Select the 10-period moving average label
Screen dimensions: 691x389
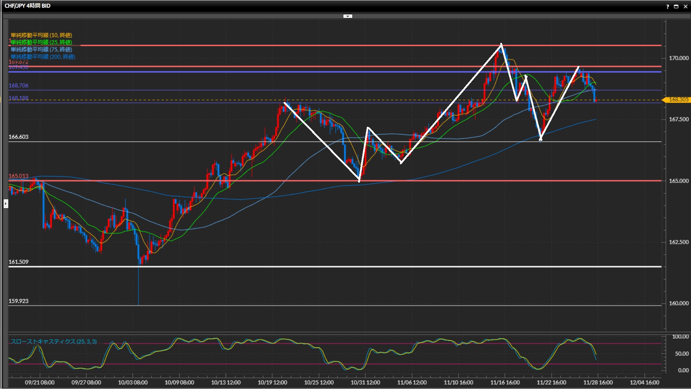pos(41,35)
